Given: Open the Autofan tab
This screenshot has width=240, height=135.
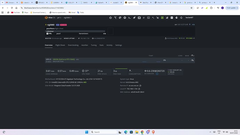Looking at the screenshot, I should click(x=85, y=45).
